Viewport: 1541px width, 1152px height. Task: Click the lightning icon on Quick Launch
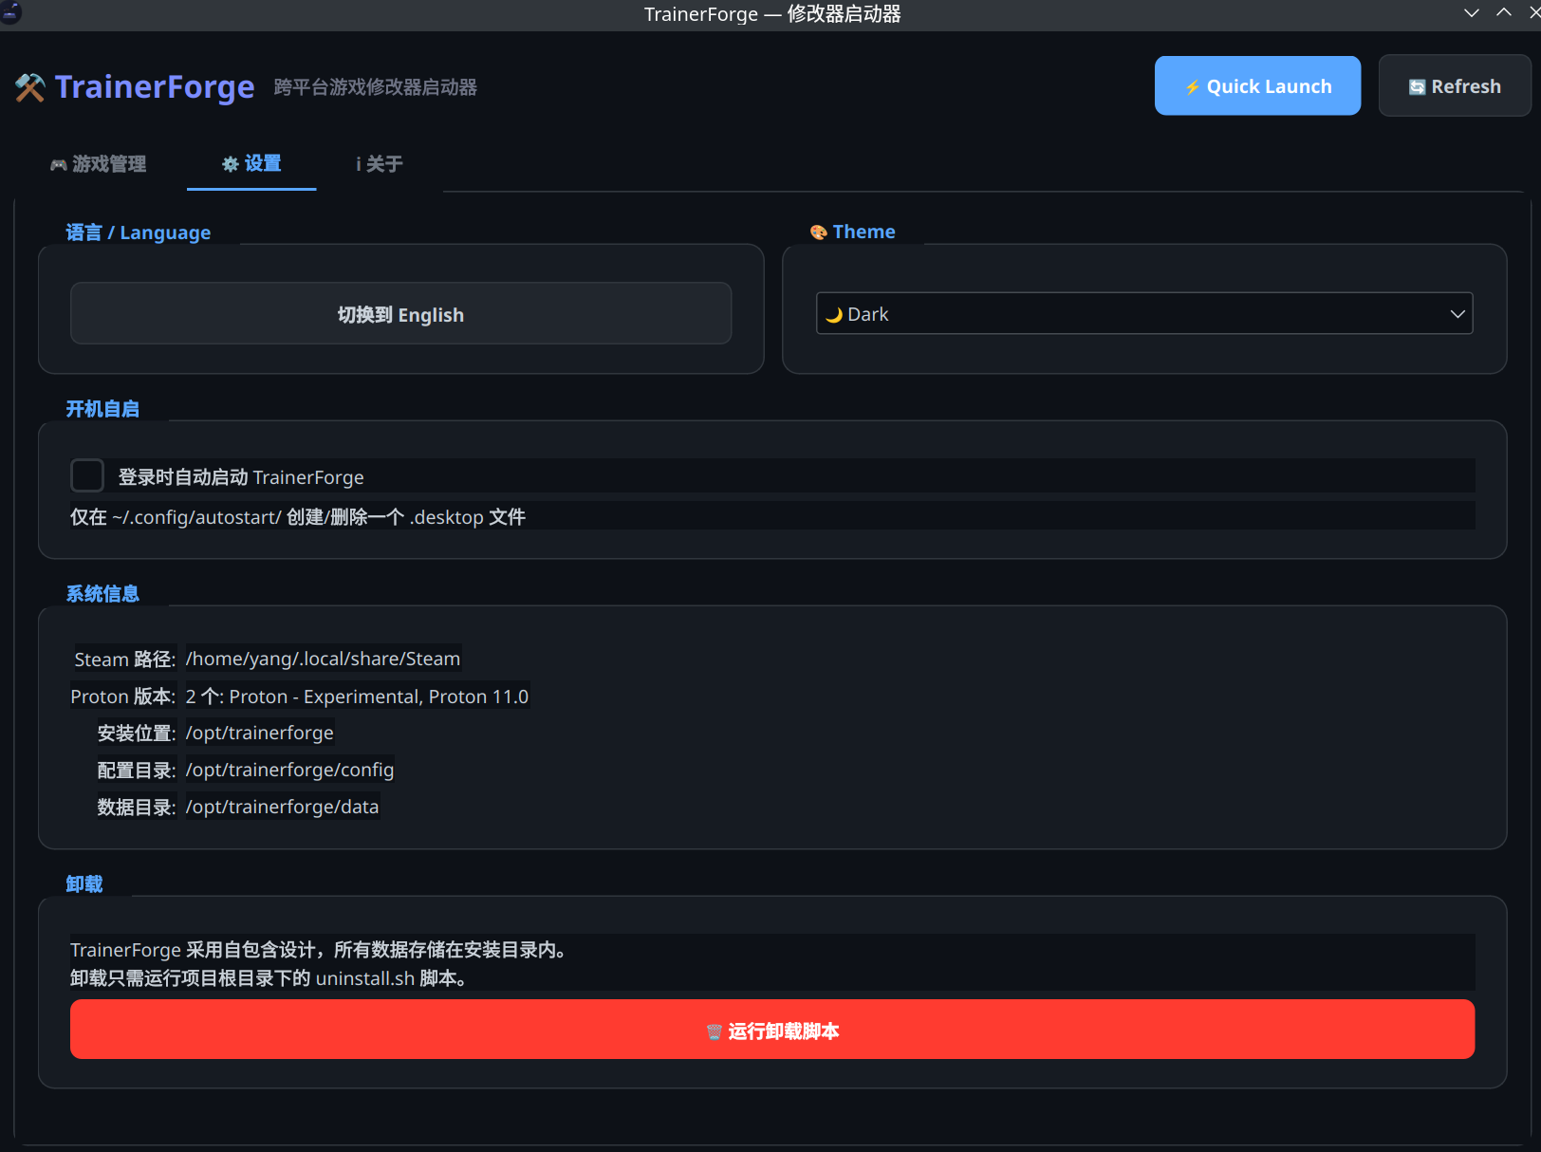(x=1193, y=87)
